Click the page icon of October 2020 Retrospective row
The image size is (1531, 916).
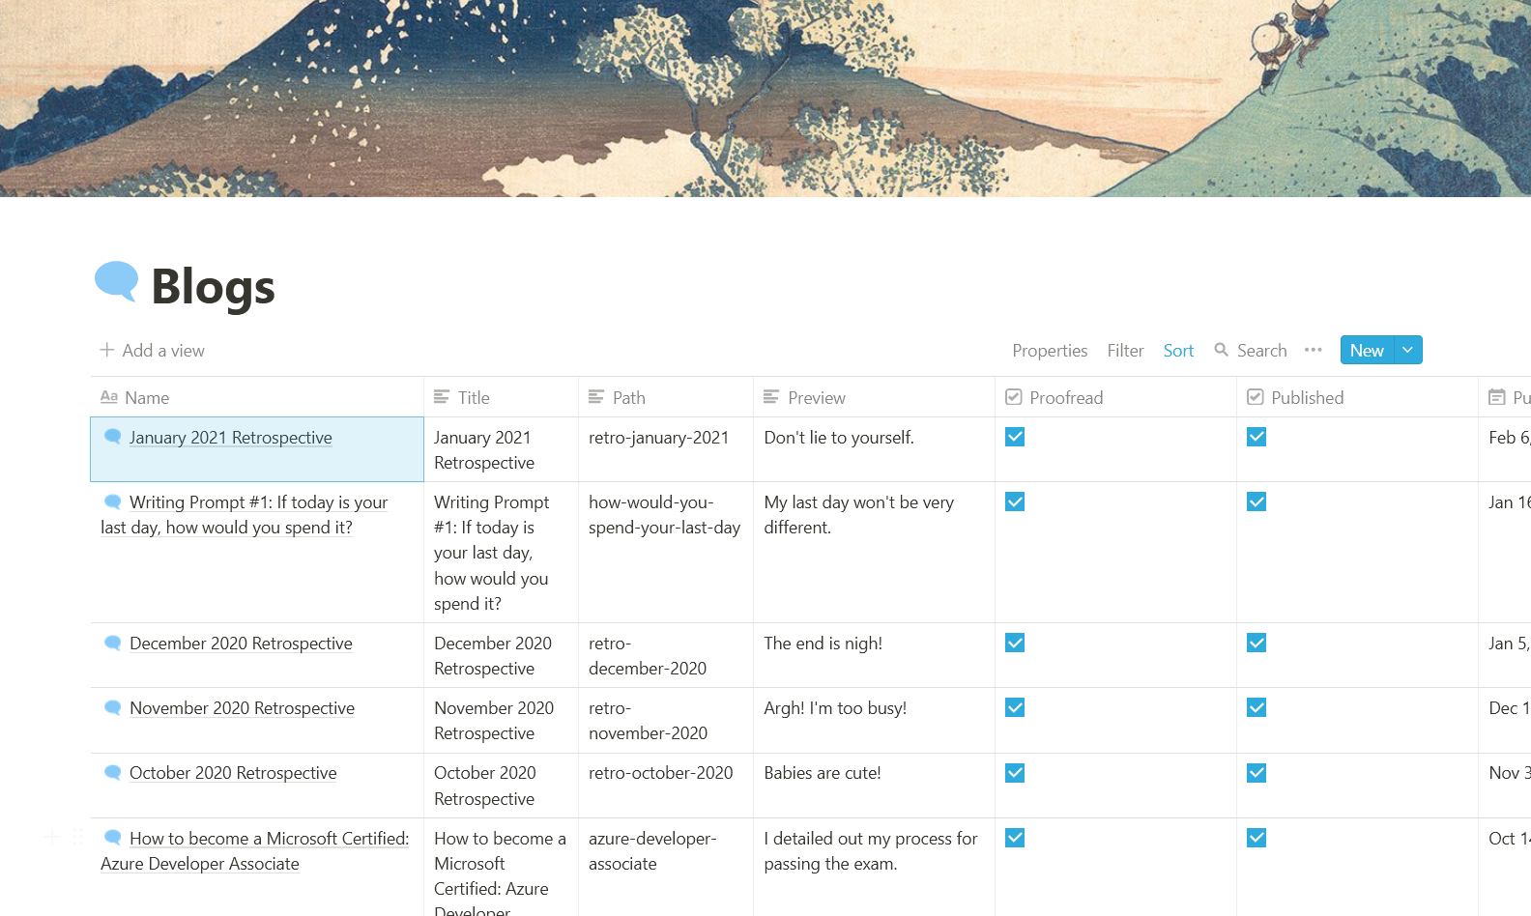(113, 772)
